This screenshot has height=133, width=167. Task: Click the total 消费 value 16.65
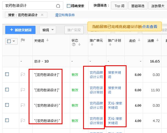[x=155, y=61]
